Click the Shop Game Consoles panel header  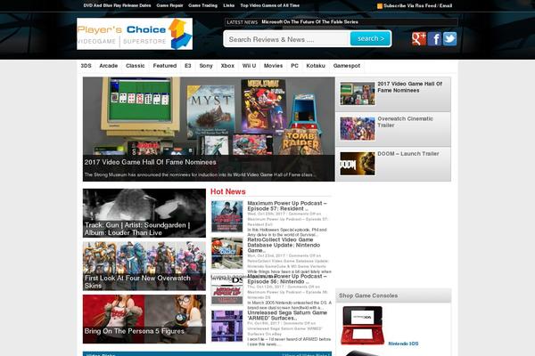(393, 295)
